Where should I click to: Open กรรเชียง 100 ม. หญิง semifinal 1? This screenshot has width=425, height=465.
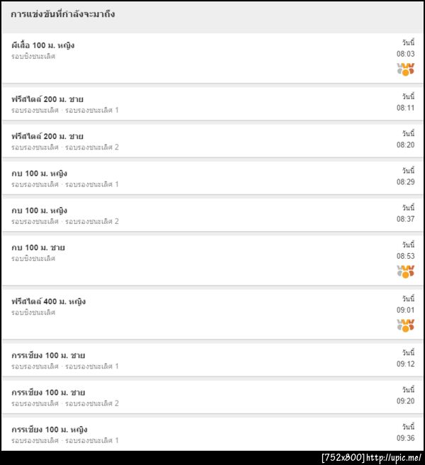click(50, 430)
